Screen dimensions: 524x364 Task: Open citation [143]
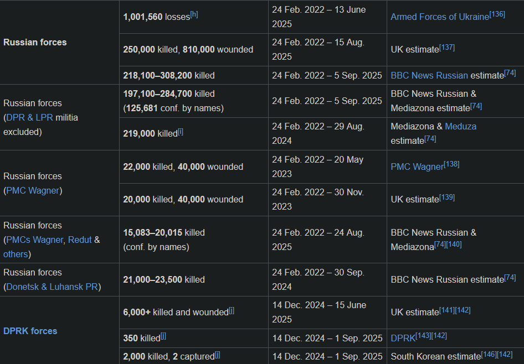tap(423, 336)
